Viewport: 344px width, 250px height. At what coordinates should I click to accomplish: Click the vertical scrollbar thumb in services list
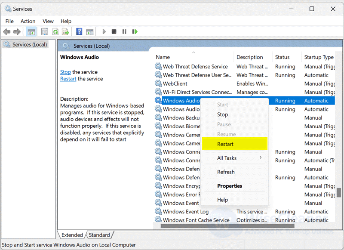(339, 192)
